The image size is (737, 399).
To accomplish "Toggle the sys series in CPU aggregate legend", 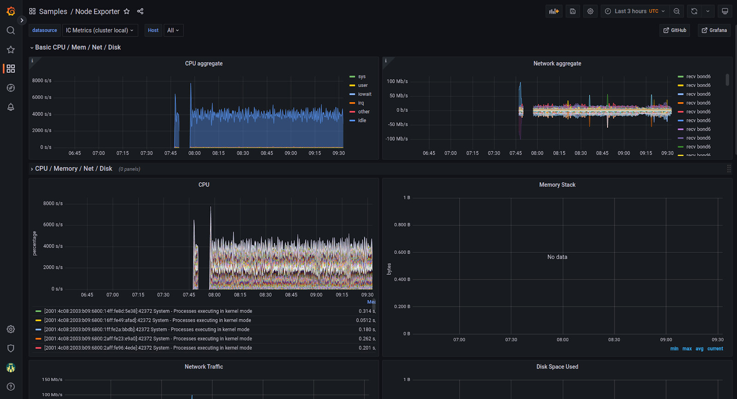I will tap(362, 76).
